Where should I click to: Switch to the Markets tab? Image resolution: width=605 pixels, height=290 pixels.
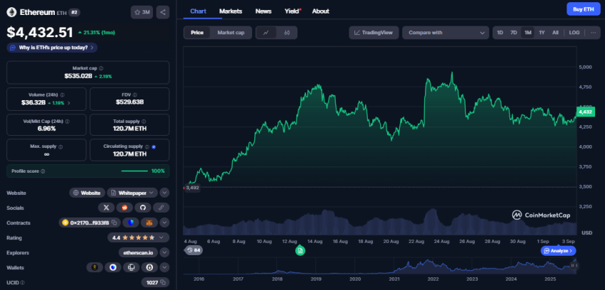click(231, 11)
